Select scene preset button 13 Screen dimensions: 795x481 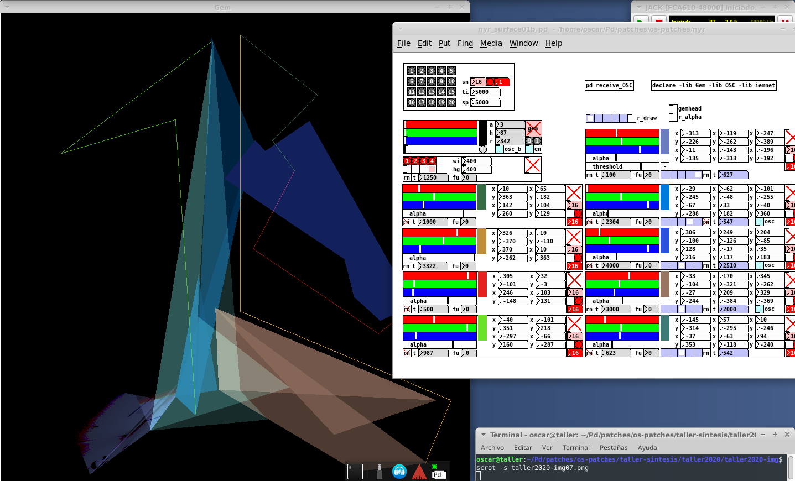coord(432,92)
